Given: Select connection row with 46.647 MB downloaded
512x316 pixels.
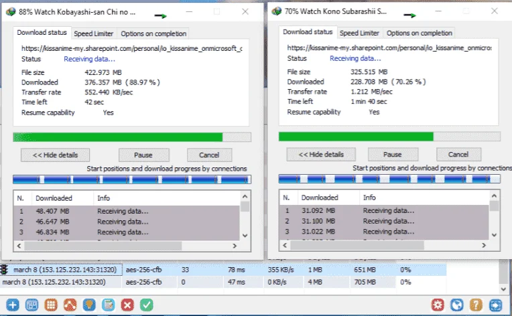Looking at the screenshot, I should click(x=127, y=222).
